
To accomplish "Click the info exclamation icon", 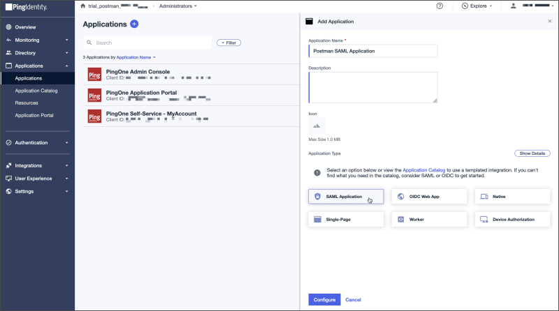I will tap(317, 172).
